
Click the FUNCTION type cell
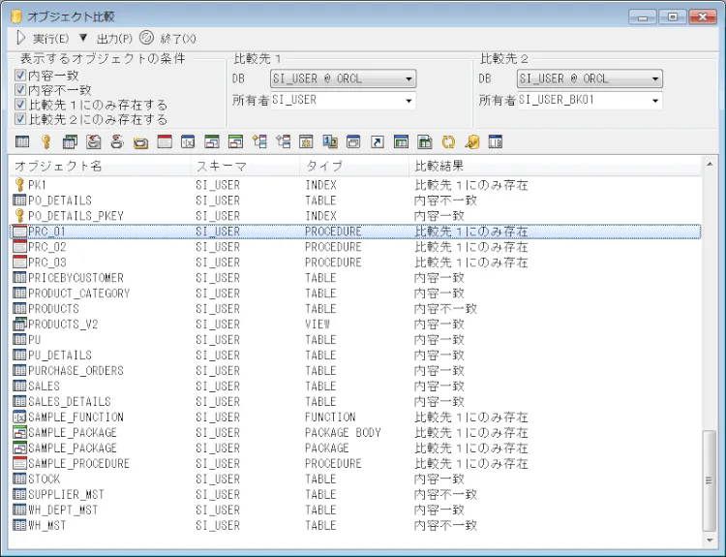pos(330,418)
